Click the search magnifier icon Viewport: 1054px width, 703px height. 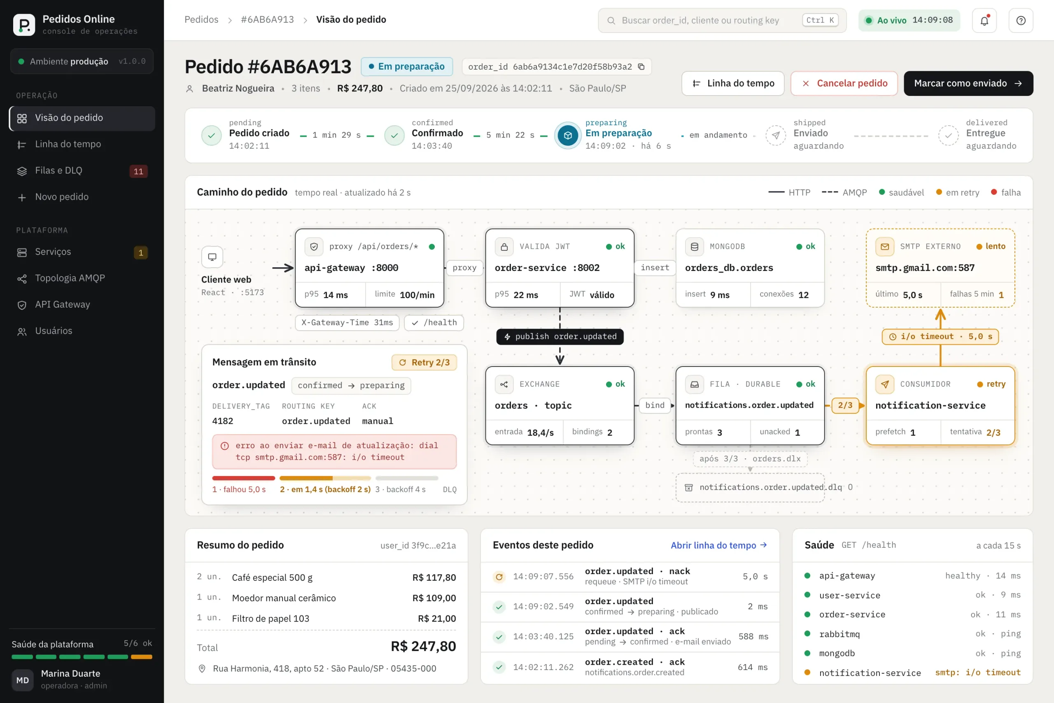pyautogui.click(x=611, y=20)
